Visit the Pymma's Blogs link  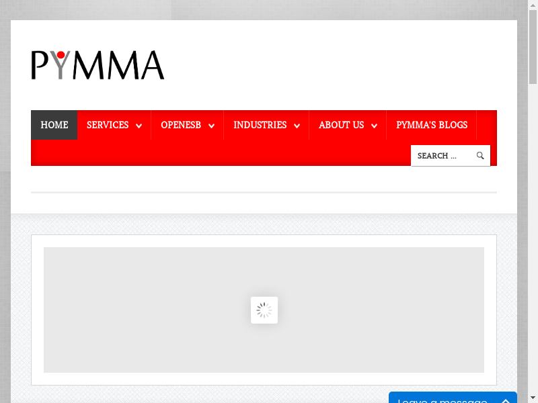[x=431, y=125]
